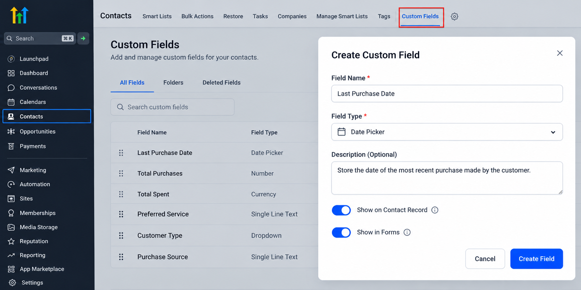The width and height of the screenshot is (581, 290).
Task: Click the Dropdown field type cell
Action: [266, 235]
